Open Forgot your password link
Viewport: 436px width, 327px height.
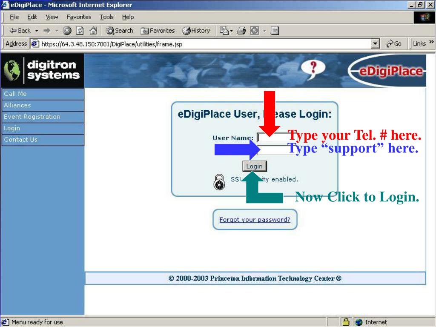coord(255,220)
